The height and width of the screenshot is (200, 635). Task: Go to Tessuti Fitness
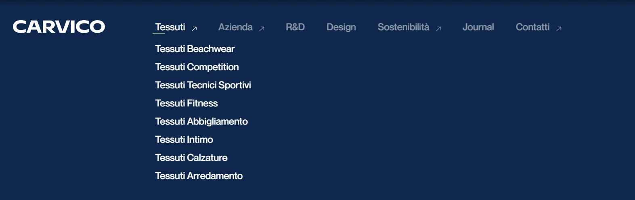pos(186,103)
